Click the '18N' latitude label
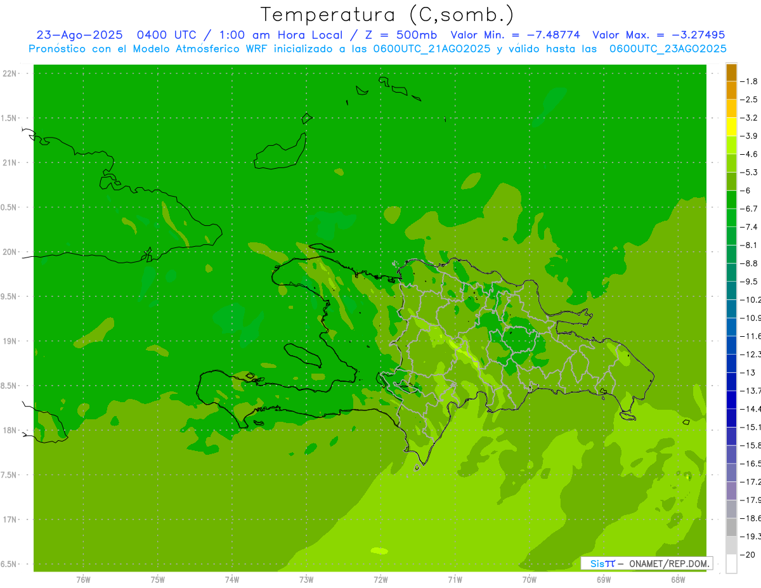 (10, 431)
